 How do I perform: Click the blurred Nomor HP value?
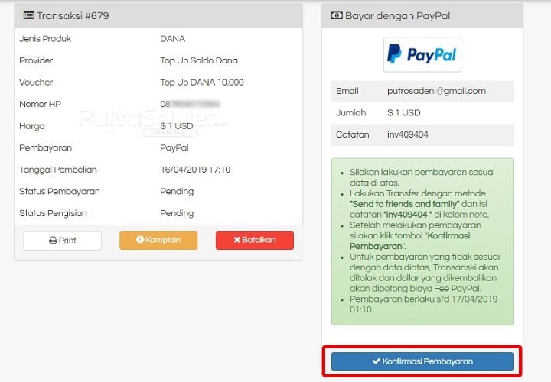click(x=190, y=104)
